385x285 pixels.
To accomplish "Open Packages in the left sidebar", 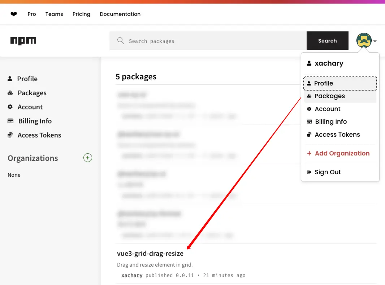I will (x=32, y=93).
